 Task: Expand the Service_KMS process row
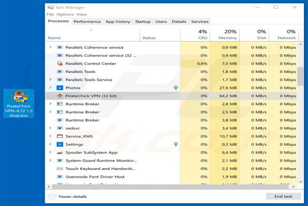[x=50, y=136]
